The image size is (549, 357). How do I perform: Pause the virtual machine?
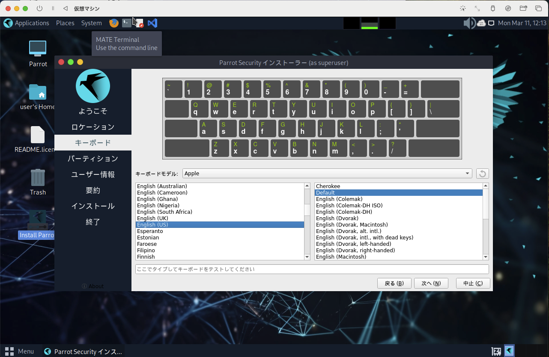pyautogui.click(x=53, y=8)
